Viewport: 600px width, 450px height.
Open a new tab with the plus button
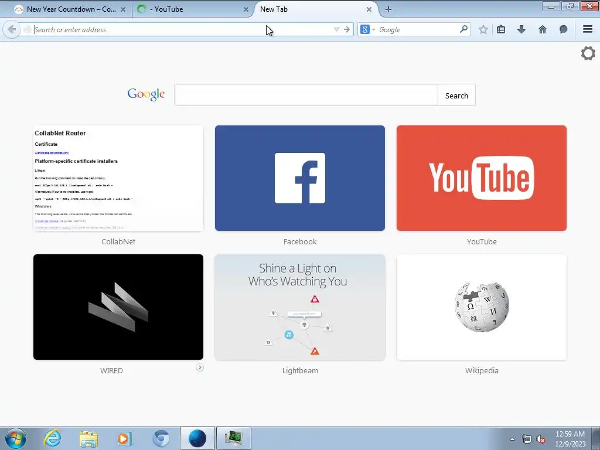(388, 9)
